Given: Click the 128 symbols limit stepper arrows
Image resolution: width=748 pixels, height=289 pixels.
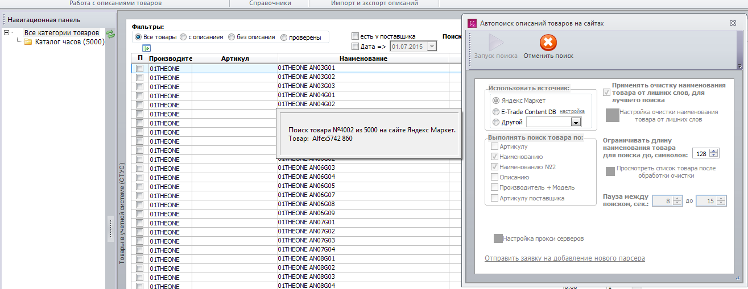Looking at the screenshot, I should click(x=714, y=153).
